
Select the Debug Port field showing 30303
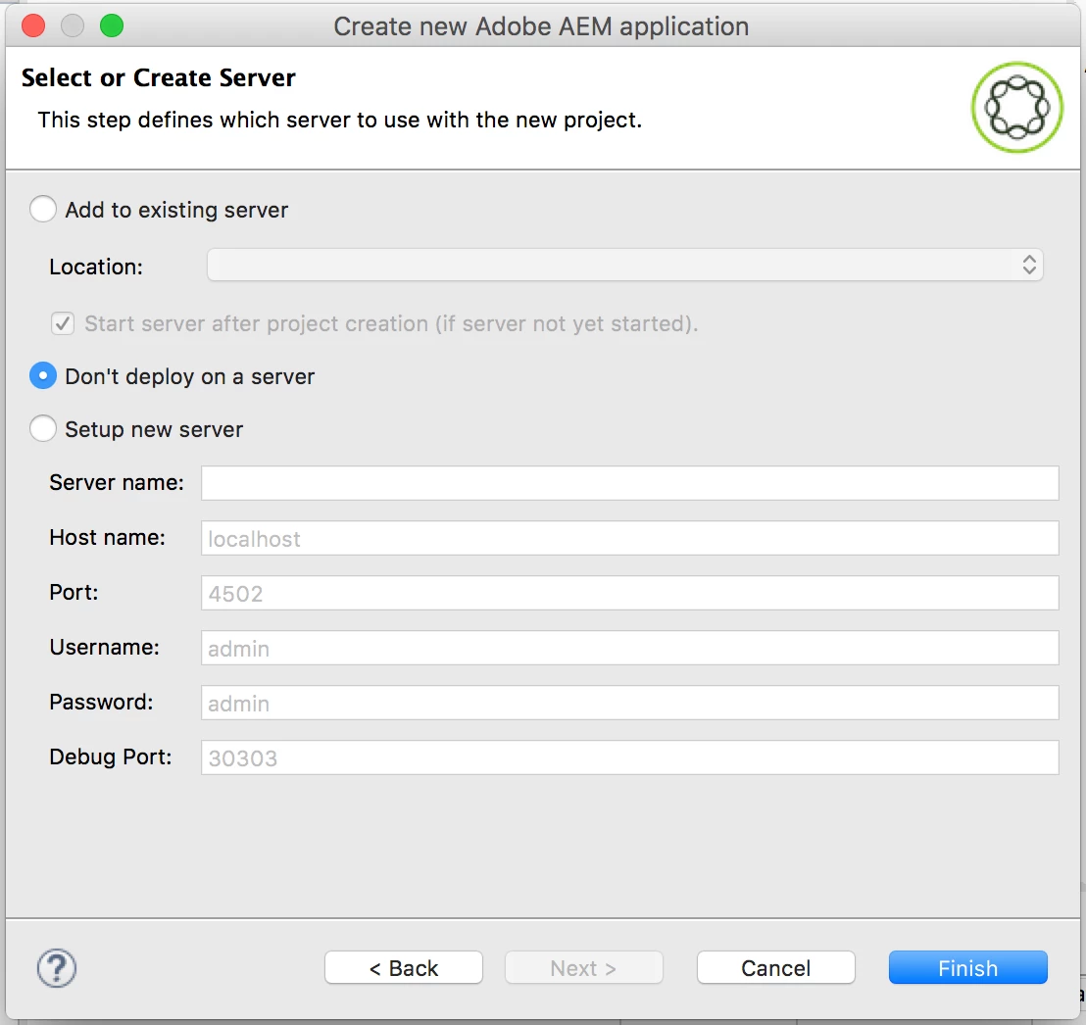pyautogui.click(x=629, y=757)
